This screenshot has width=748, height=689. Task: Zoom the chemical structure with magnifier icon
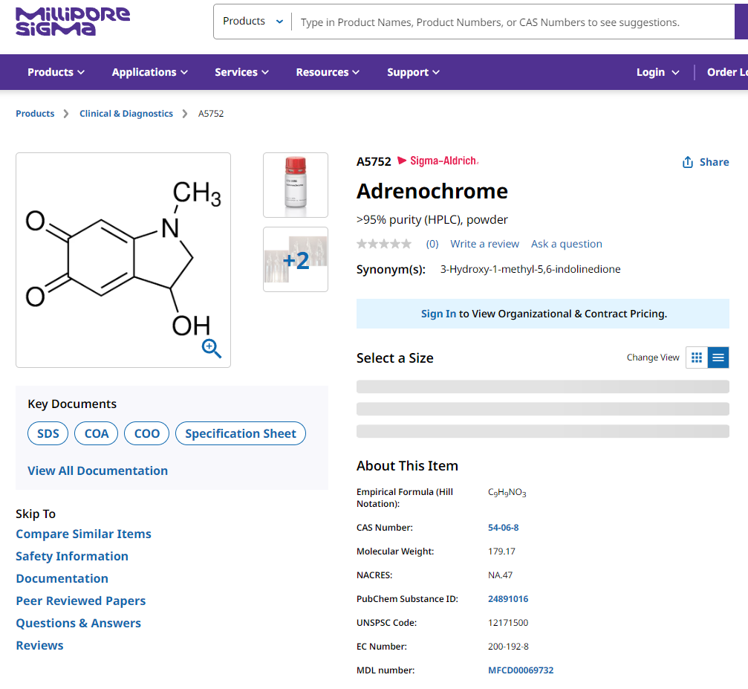coord(212,349)
